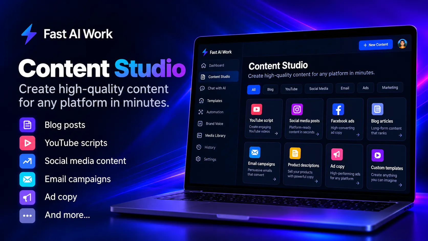The width and height of the screenshot is (428, 241).
Task: Click the Instagram icon on Social media posts
Action: [297, 110]
